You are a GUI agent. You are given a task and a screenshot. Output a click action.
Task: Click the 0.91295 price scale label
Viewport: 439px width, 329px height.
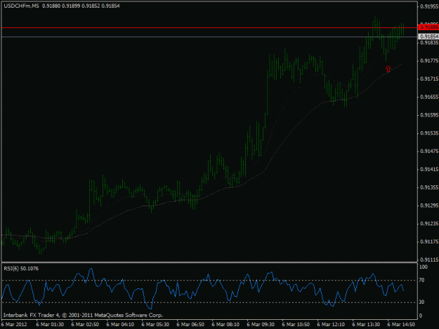point(429,206)
